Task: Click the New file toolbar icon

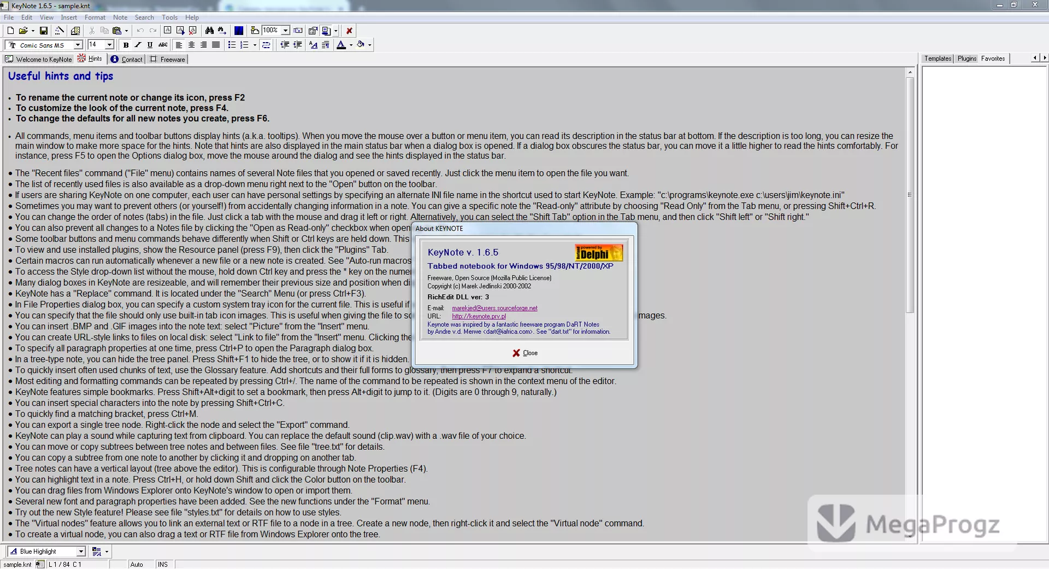Action: point(10,31)
